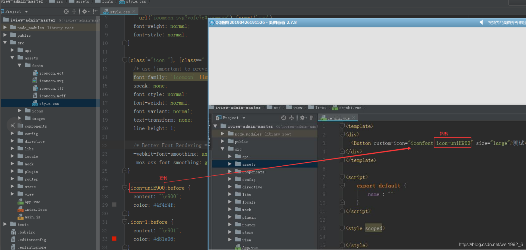Image resolution: width=526 pixels, height=250 pixels.
Task: Select the plugin folder in inner tree
Action: 245,217
